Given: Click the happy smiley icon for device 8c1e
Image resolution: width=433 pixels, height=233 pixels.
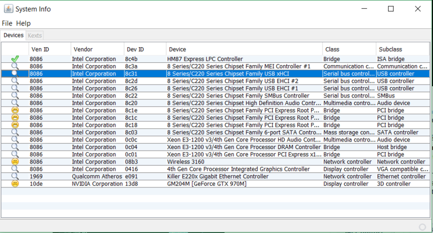Looking at the screenshot, I should (x=15, y=111).
